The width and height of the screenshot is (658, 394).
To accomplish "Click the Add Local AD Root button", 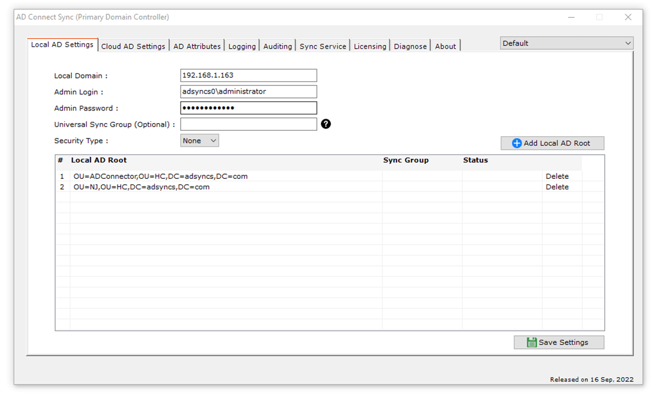I will point(553,143).
